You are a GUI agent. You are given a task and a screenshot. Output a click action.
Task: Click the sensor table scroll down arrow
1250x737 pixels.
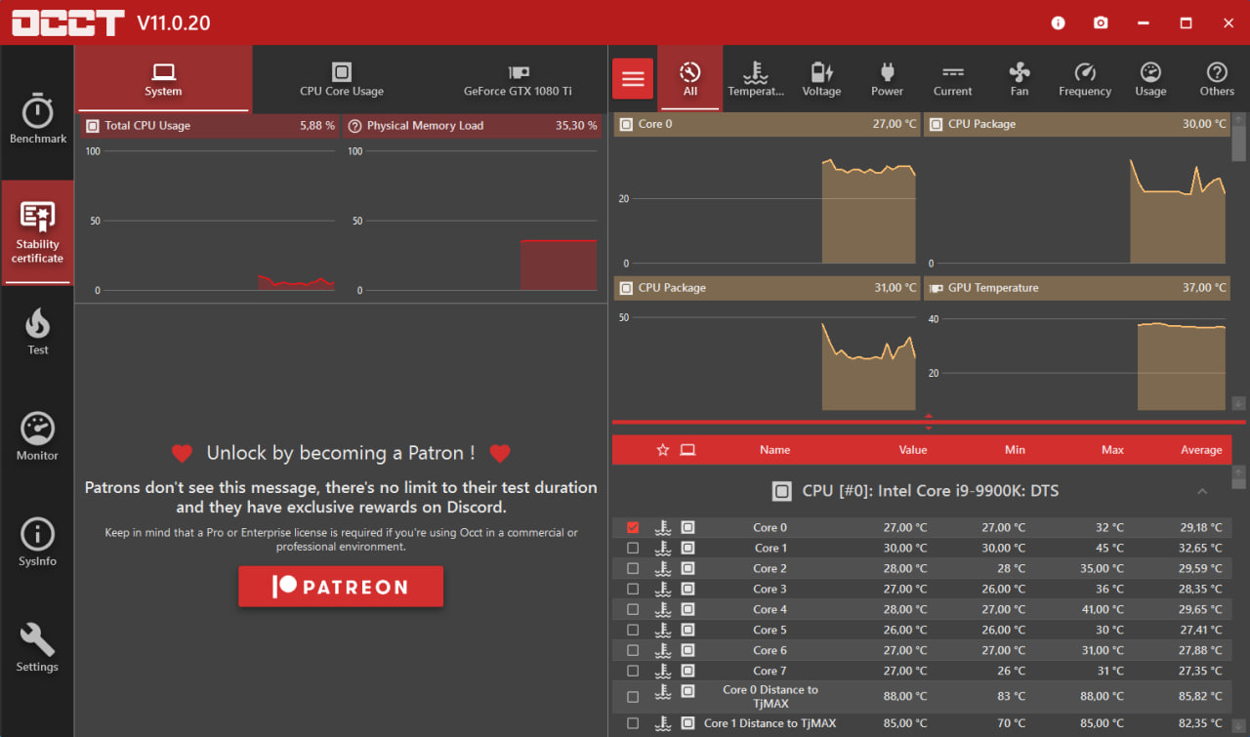[1239, 724]
